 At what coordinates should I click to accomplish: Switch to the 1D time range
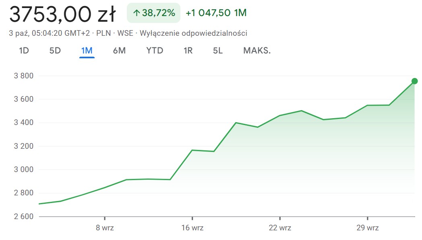[24, 51]
